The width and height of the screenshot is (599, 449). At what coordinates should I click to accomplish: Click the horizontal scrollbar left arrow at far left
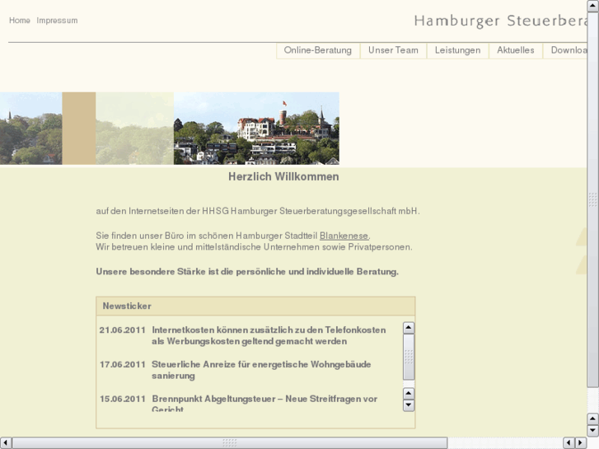[6, 443]
